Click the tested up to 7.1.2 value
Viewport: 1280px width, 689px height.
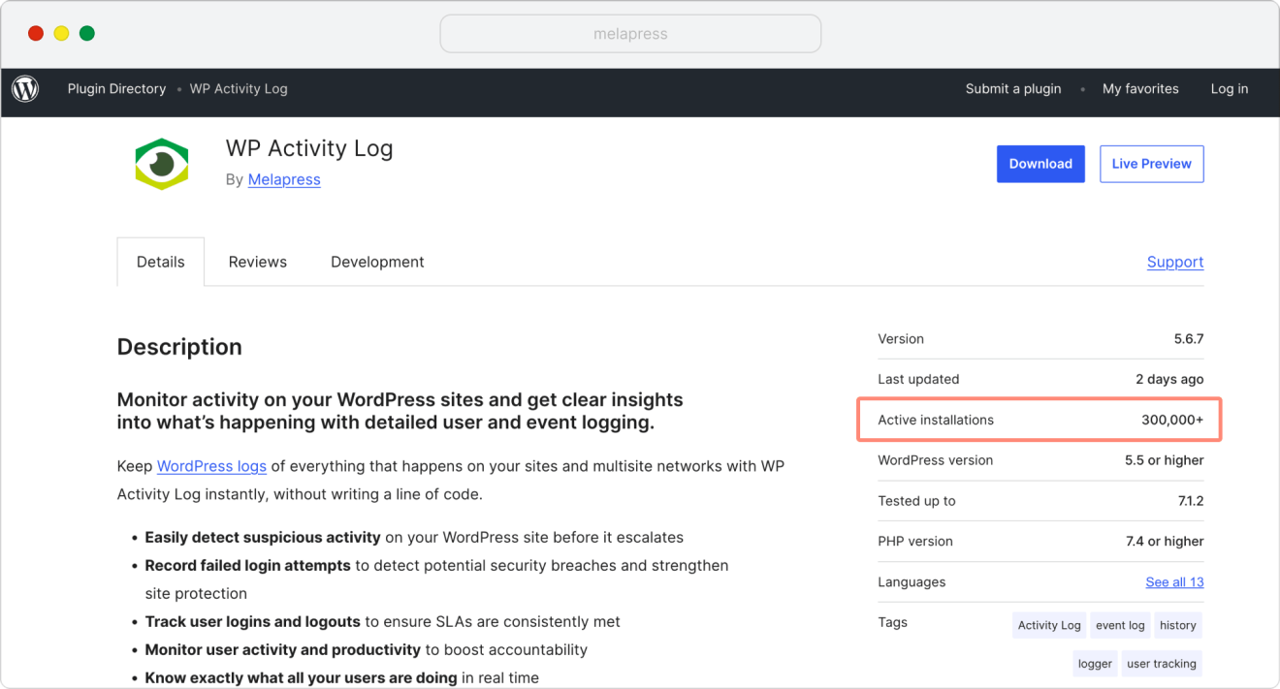click(1191, 501)
